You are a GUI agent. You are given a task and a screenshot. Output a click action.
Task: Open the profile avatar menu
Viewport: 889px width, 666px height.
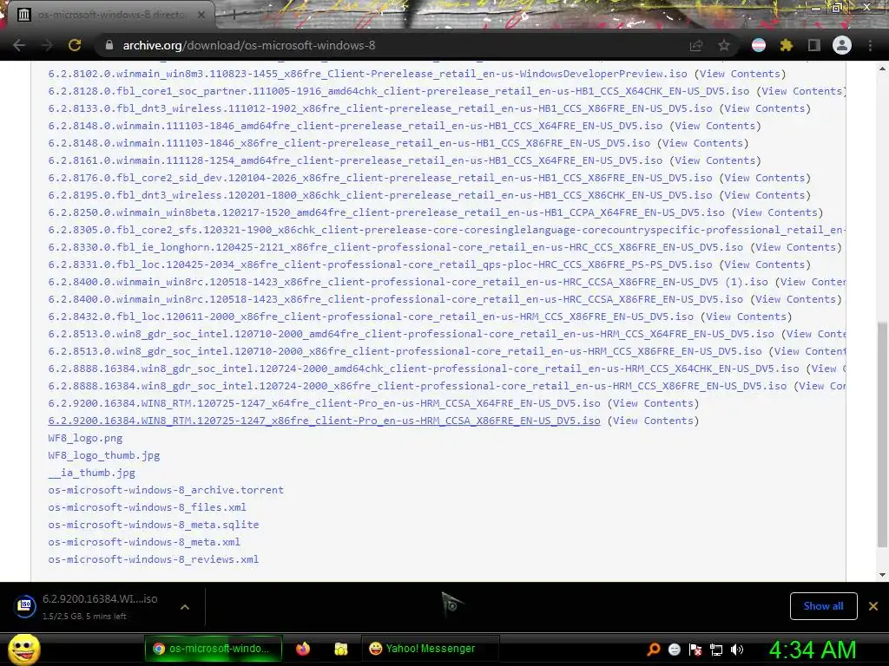842,45
